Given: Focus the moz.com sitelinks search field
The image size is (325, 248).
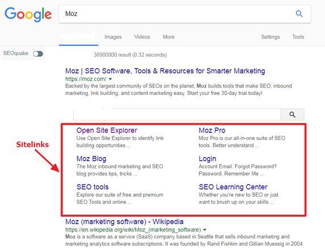Looking at the screenshot, I should [177, 114].
